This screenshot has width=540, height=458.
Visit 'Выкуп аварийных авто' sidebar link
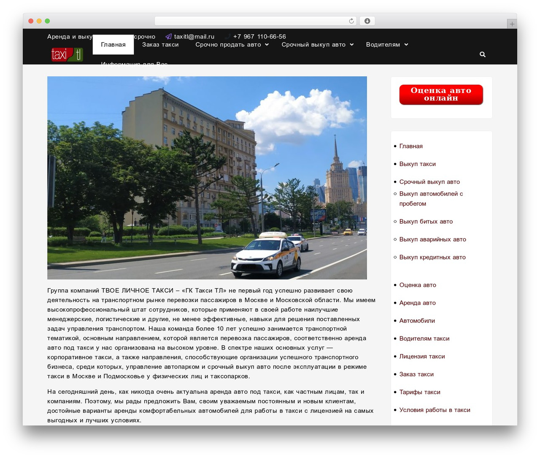pos(433,239)
